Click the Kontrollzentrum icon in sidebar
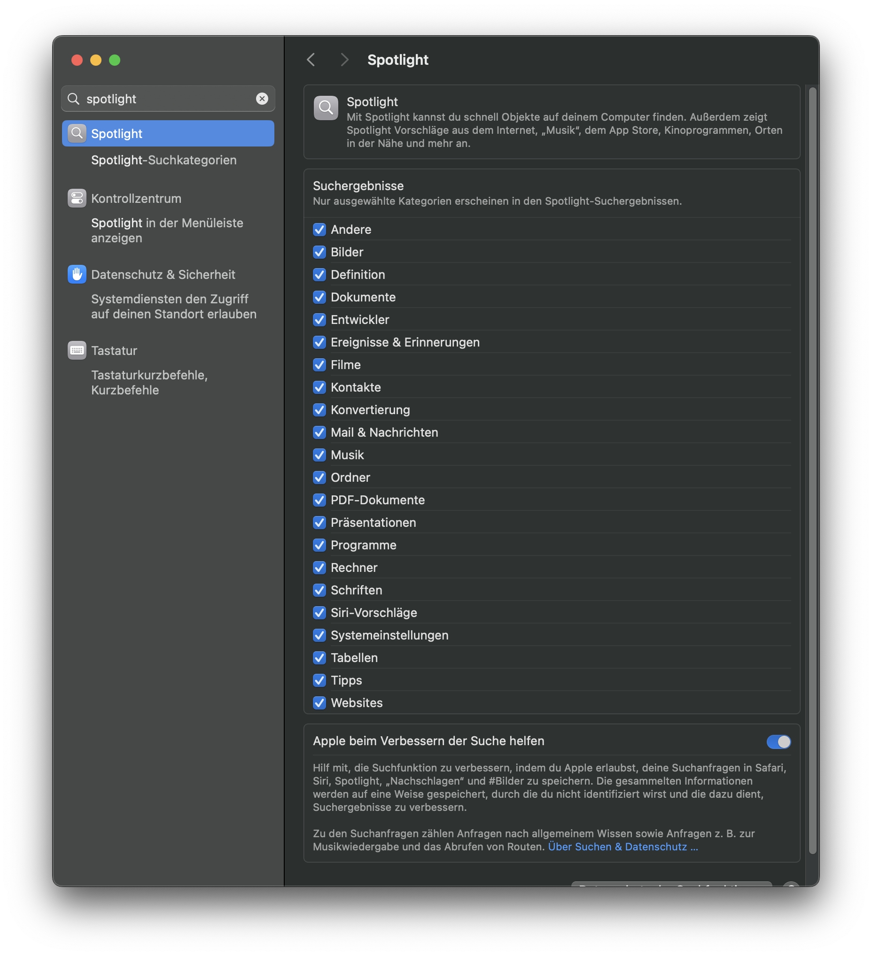This screenshot has width=872, height=956. 77,199
